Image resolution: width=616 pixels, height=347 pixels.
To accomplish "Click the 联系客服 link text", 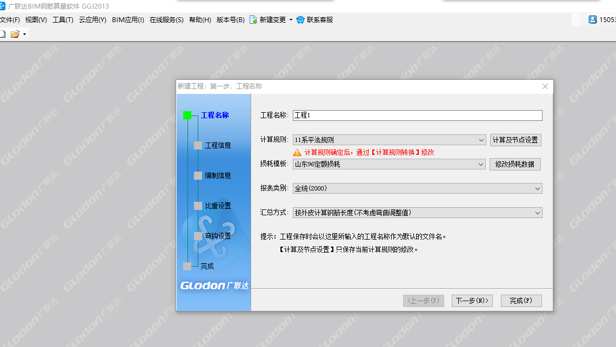I will pyautogui.click(x=320, y=19).
